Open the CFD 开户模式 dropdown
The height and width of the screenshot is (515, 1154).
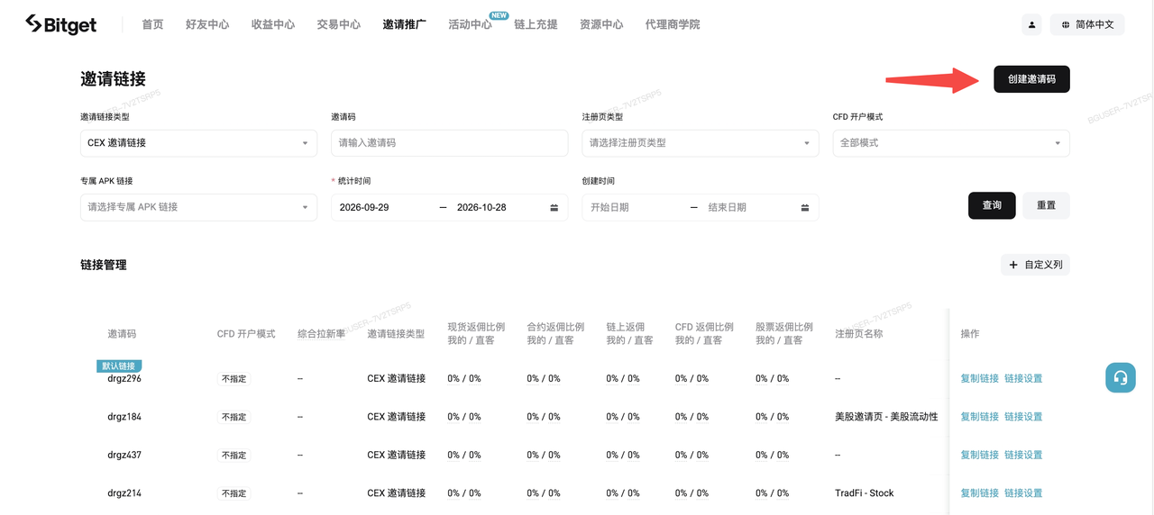tap(951, 143)
